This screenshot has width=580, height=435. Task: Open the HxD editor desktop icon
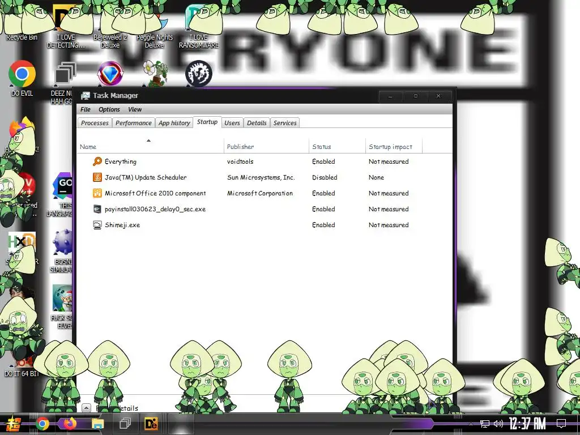22,244
